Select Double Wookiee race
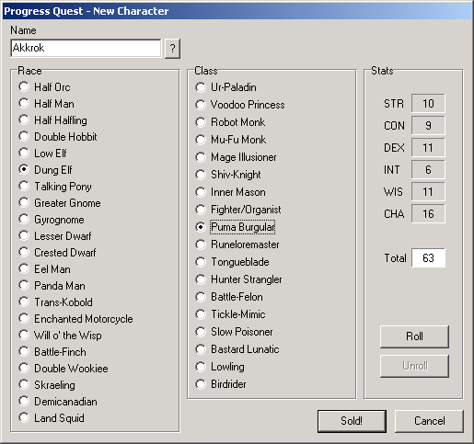This screenshot has width=474, height=444. pyautogui.click(x=64, y=369)
